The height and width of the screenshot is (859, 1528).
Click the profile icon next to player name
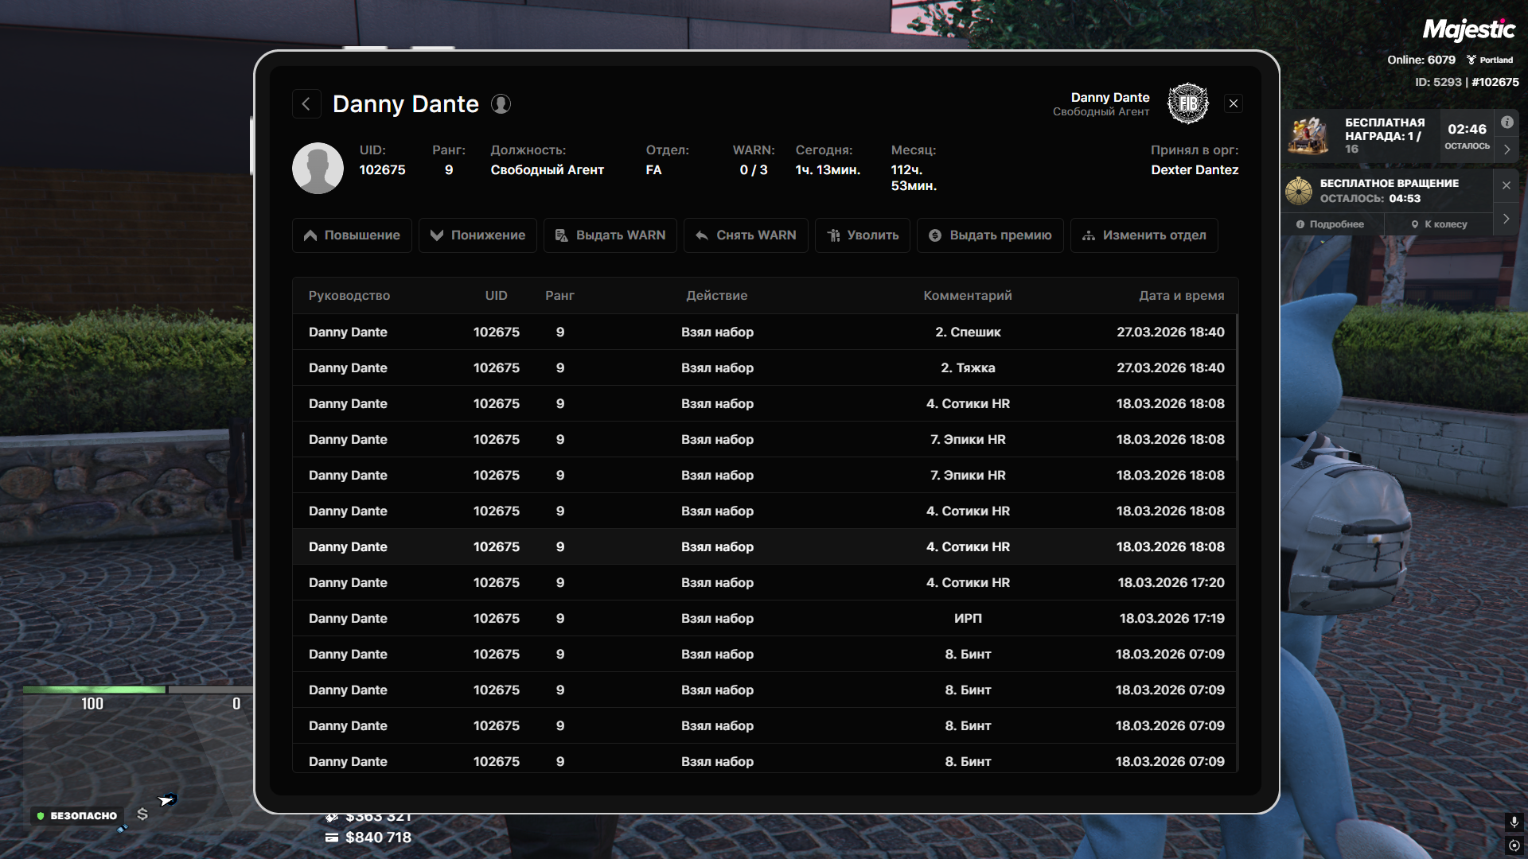501,104
